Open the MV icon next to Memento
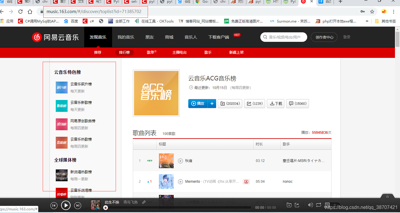This screenshot has width=400, height=213. tap(246, 182)
